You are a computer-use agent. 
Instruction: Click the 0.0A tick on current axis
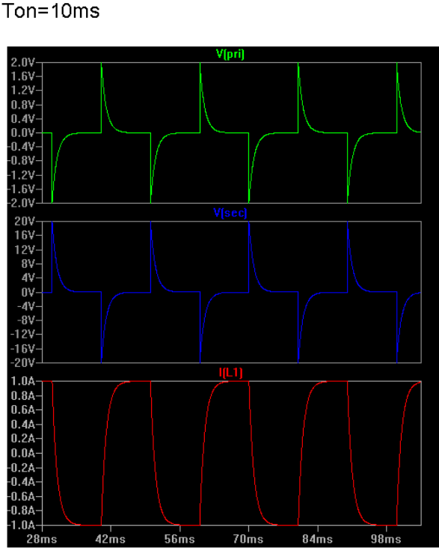pos(23,453)
